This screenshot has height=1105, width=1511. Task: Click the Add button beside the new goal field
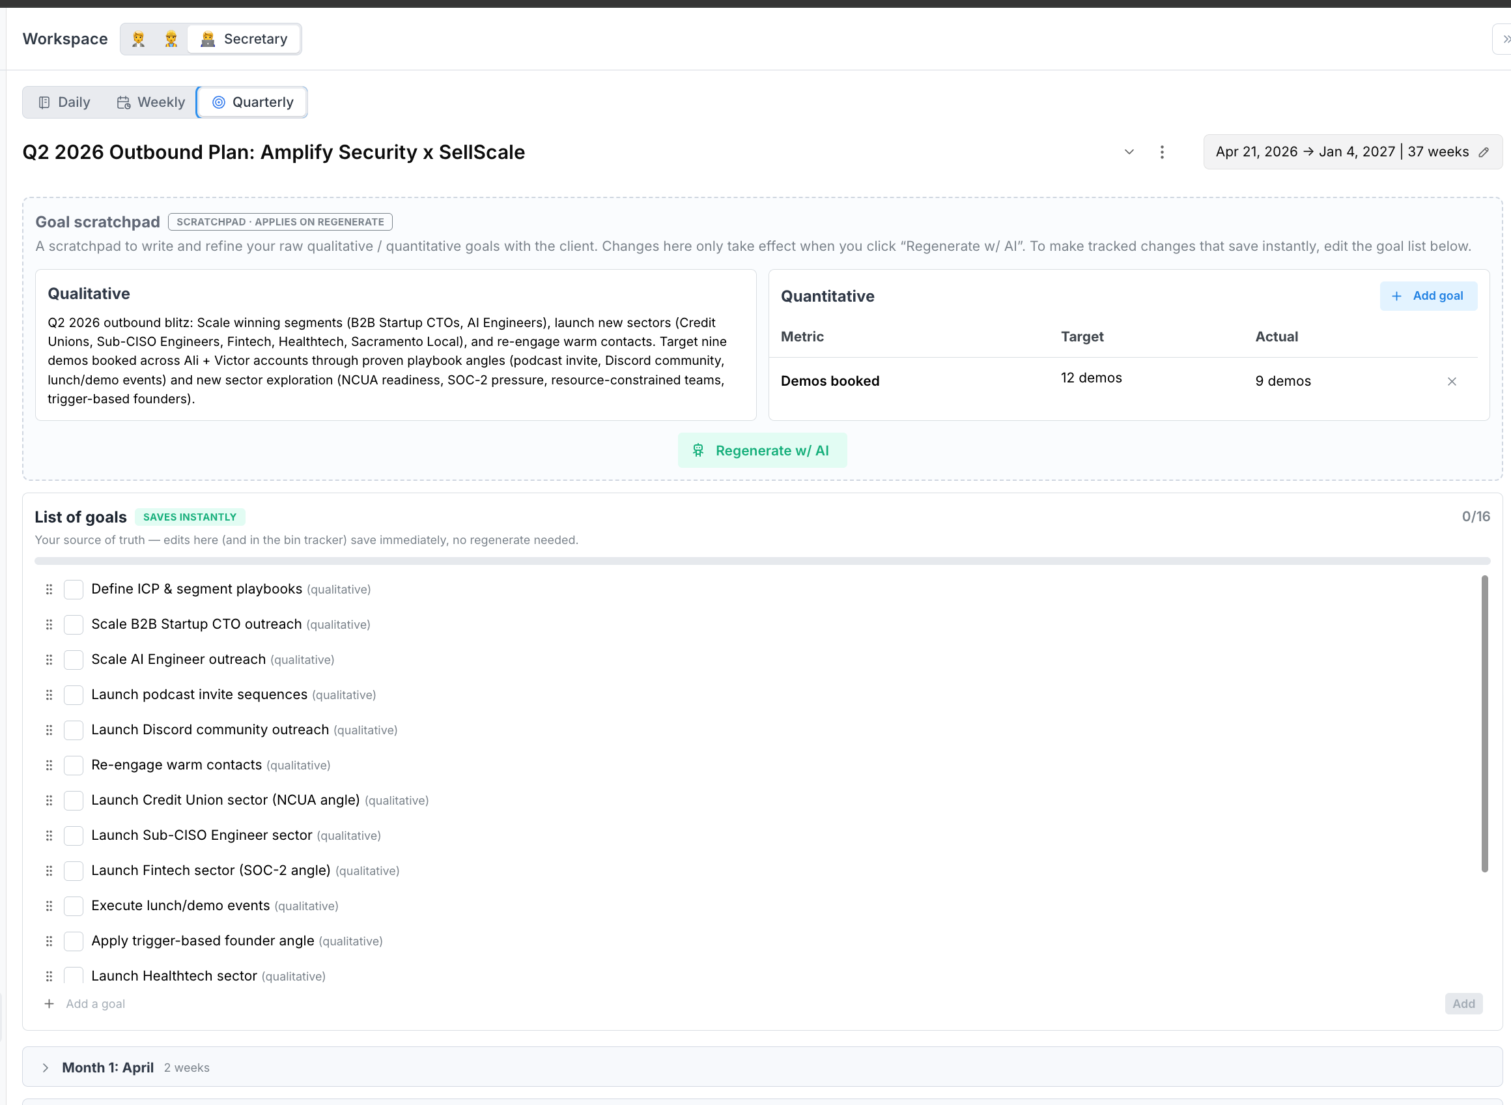click(x=1463, y=1003)
